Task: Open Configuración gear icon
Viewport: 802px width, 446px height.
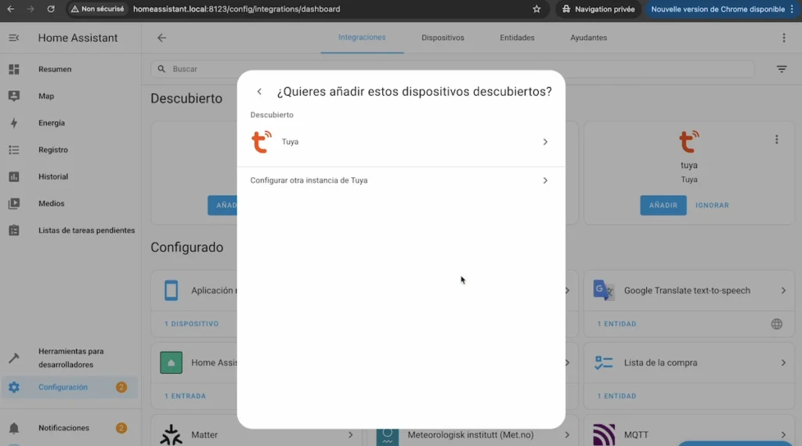Action: tap(14, 387)
